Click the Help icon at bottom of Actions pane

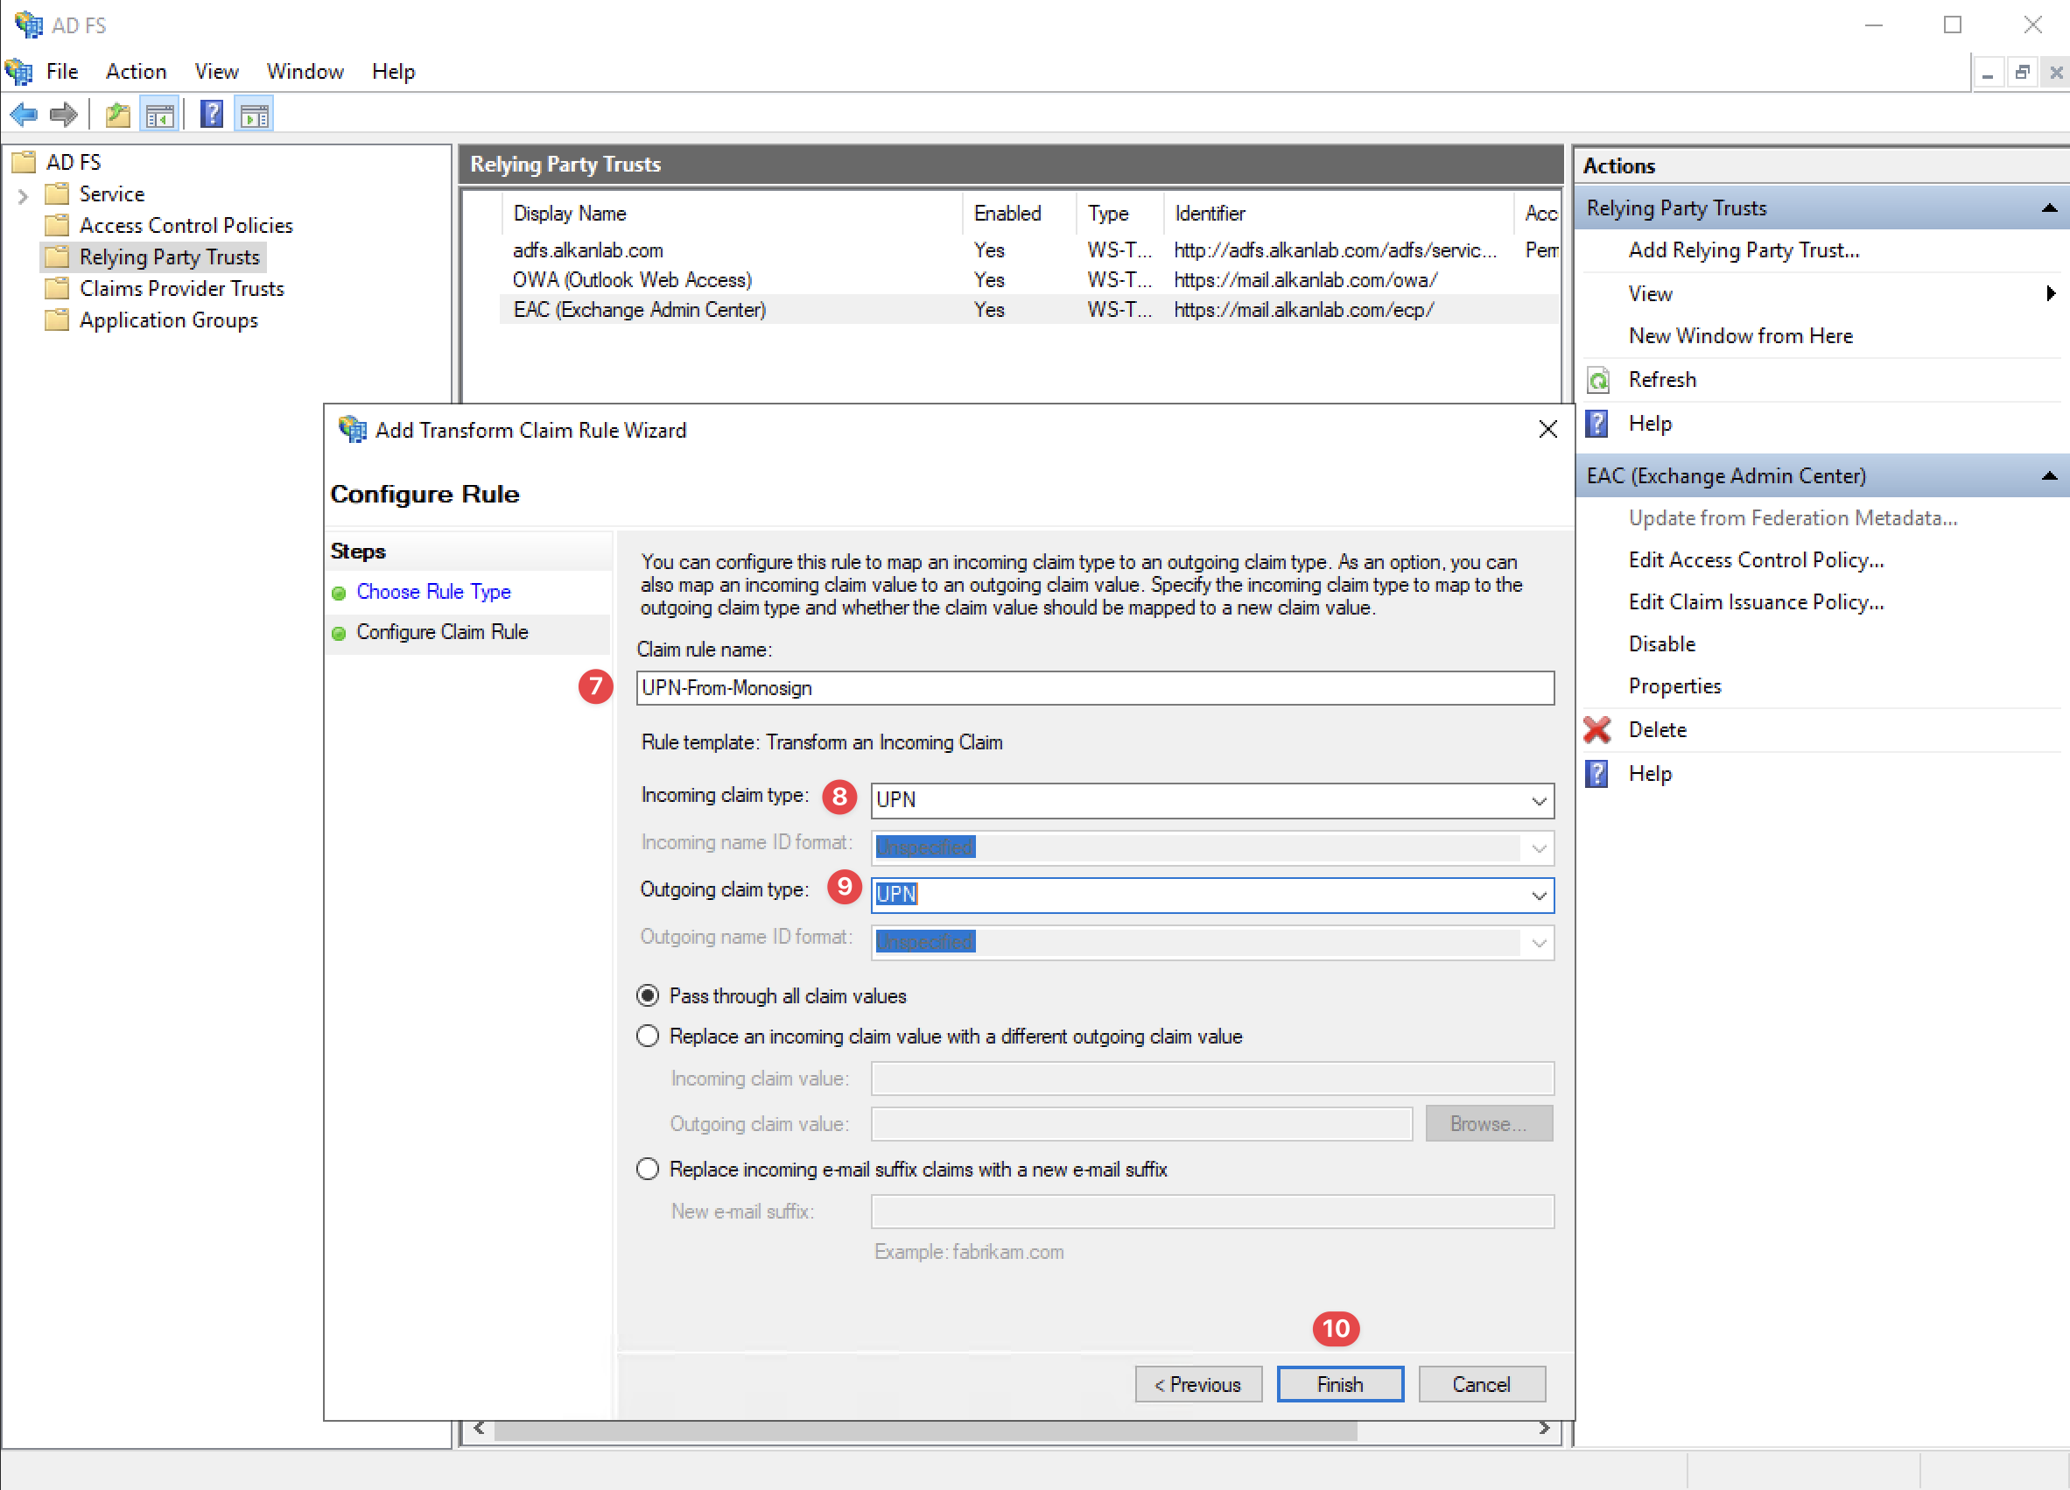(x=1597, y=773)
